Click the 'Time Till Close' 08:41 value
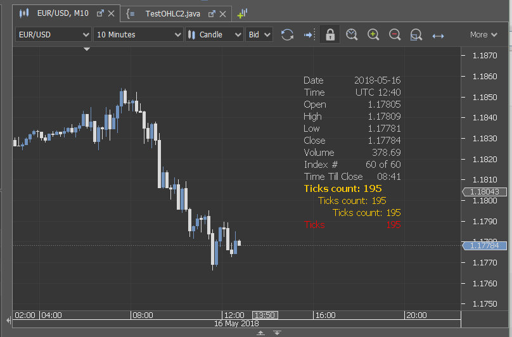Image resolution: width=512 pixels, height=337 pixels. click(389, 177)
